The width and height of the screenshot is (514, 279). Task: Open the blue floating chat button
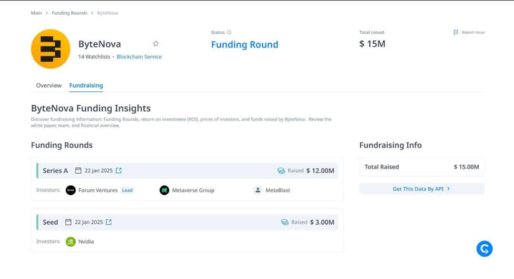484,249
